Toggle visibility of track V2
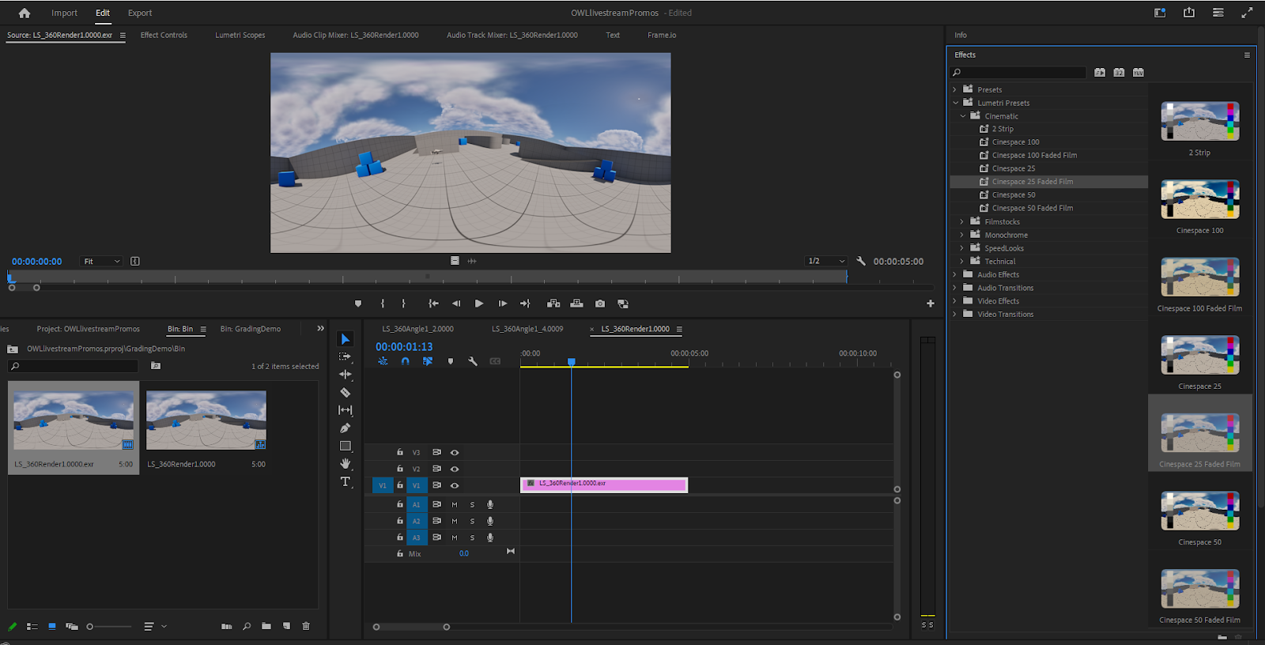1265x645 pixels. coord(455,470)
